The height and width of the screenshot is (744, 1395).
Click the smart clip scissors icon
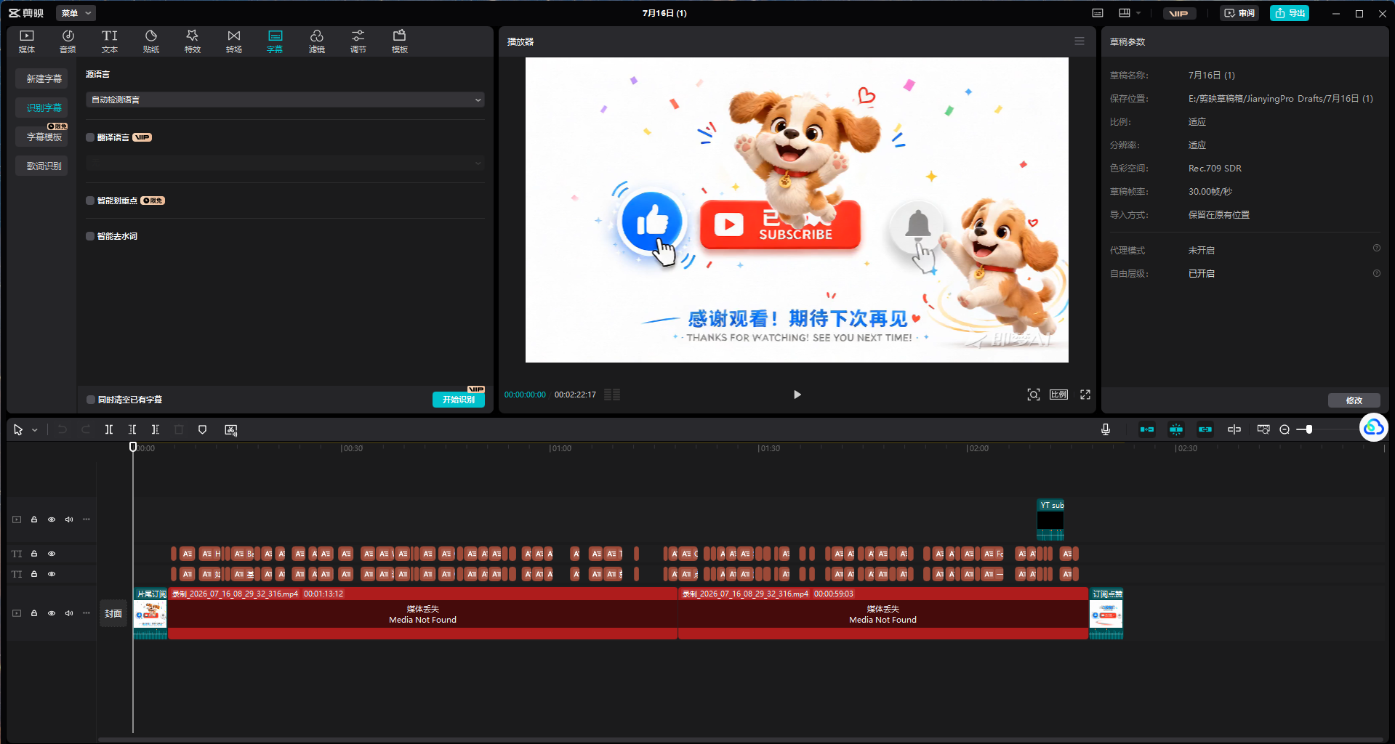click(x=231, y=430)
